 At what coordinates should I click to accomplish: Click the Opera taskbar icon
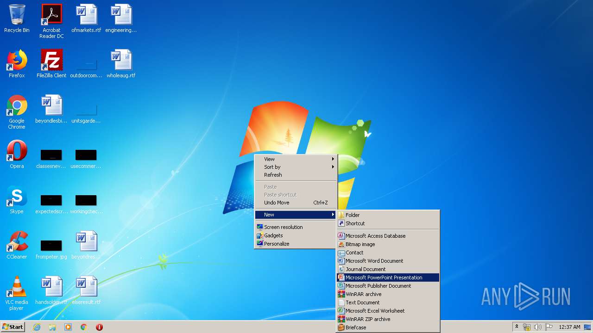pos(99,327)
